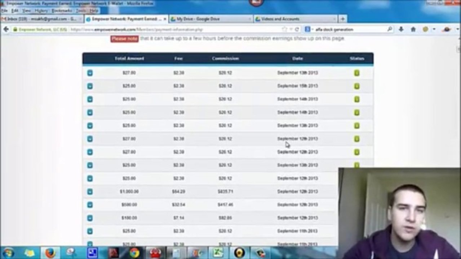
Task: Click the search field containing 'alfa stock generation'
Action: coord(349,29)
